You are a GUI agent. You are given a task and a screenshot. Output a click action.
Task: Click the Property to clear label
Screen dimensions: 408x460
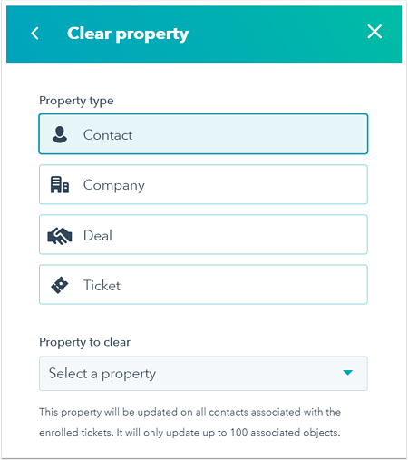tap(85, 342)
